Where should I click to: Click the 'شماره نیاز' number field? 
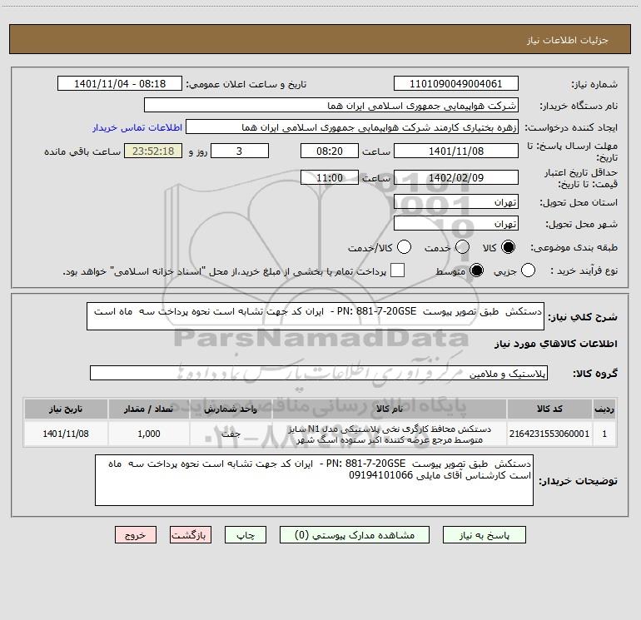point(455,84)
